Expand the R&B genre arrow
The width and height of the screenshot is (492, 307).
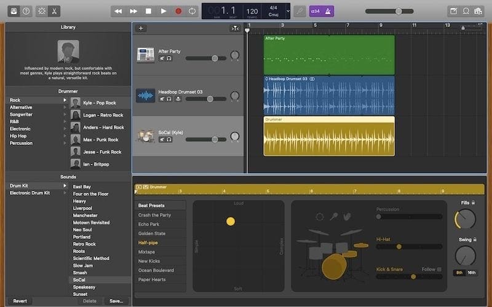pyautogui.click(x=65, y=122)
